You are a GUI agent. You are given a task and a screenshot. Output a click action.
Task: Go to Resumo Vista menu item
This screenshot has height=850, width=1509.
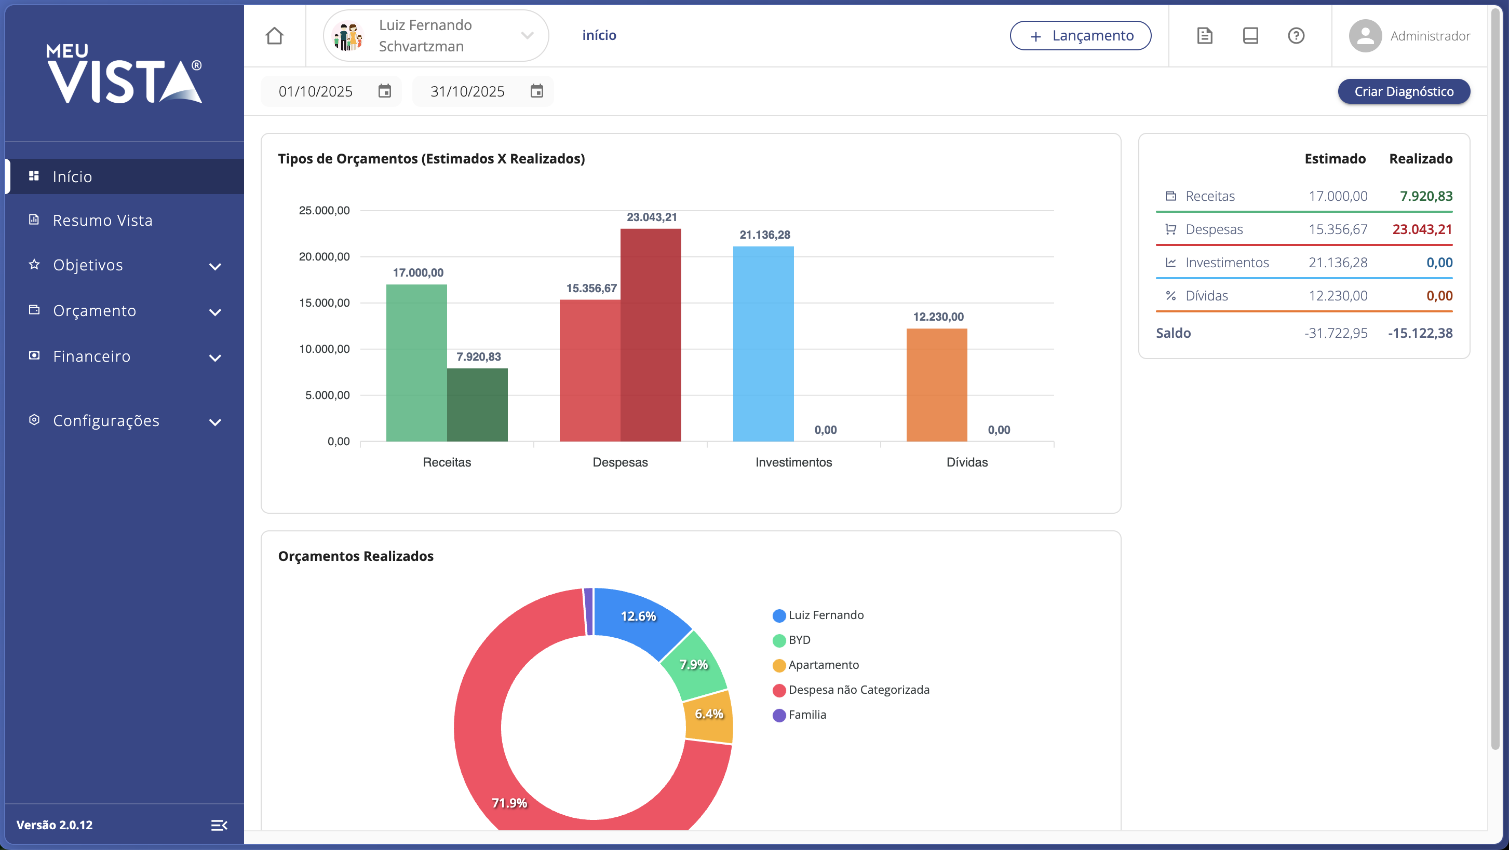click(x=102, y=220)
